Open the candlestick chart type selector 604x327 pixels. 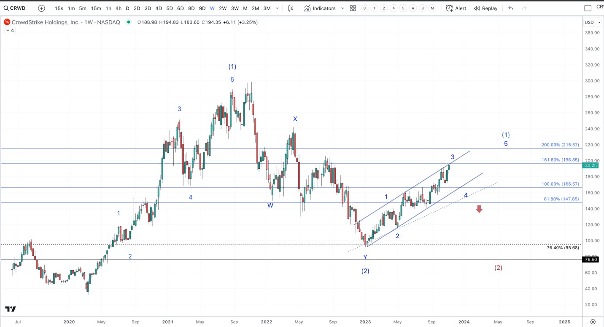[291, 8]
